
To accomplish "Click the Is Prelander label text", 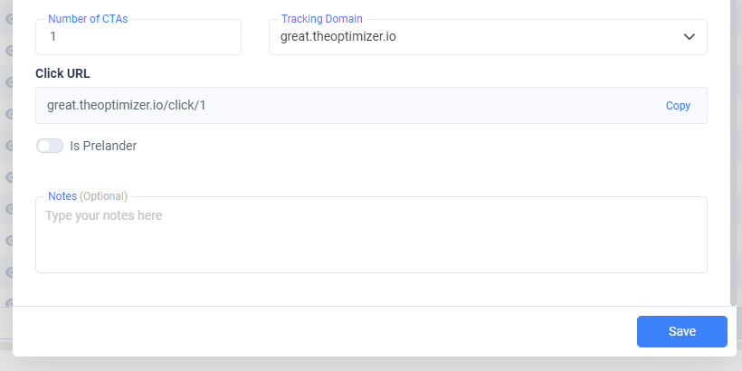I will click(103, 146).
